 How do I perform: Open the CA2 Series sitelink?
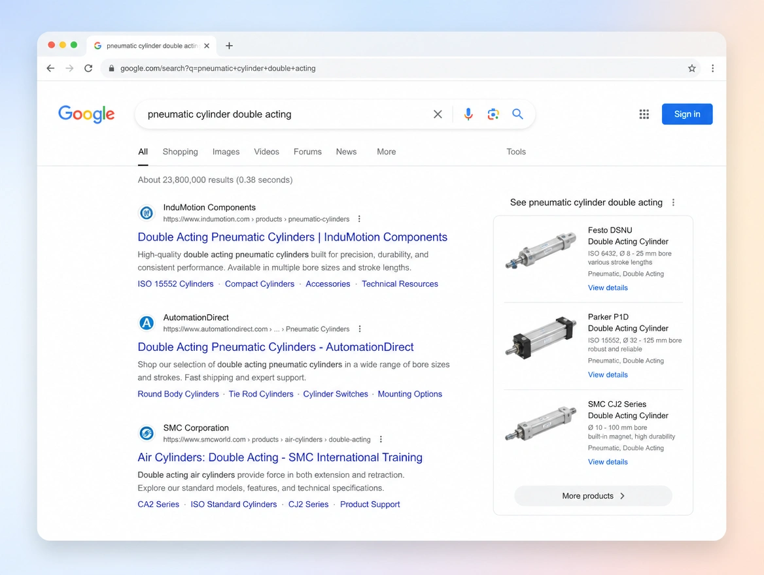click(x=158, y=504)
